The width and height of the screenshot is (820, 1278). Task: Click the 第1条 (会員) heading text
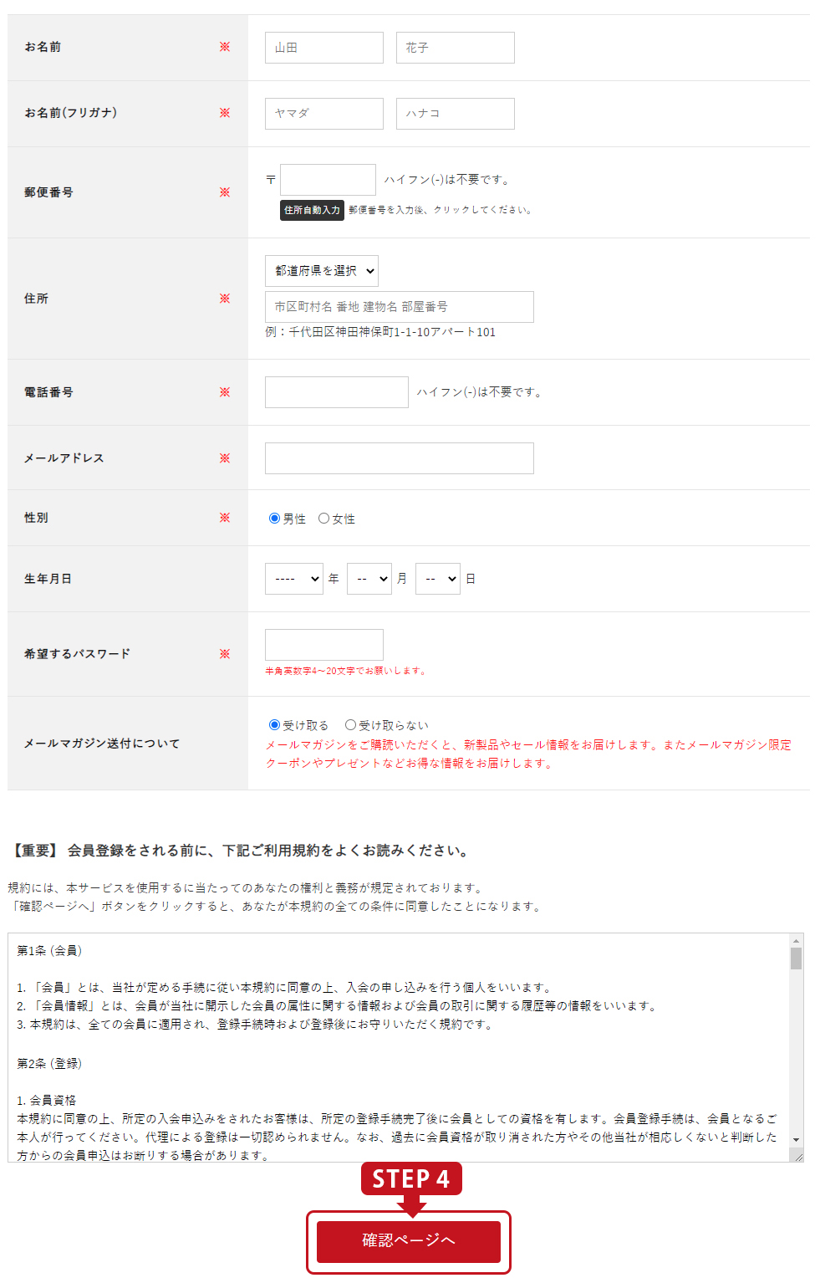[x=49, y=951]
